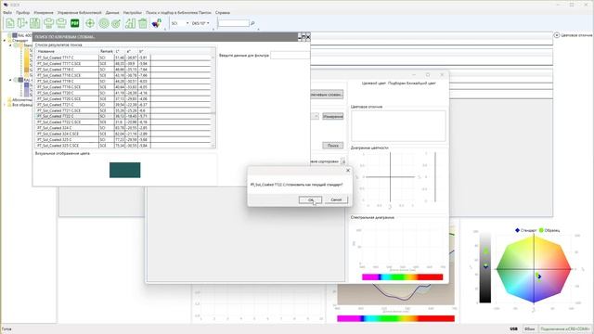594x334 pixels.
Task: Click the ключевым словам button
Action: [x=327, y=95]
